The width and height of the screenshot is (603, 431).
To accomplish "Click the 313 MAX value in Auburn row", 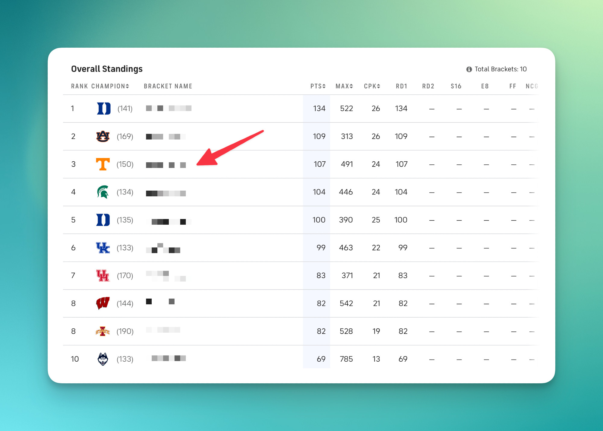I will coord(347,136).
